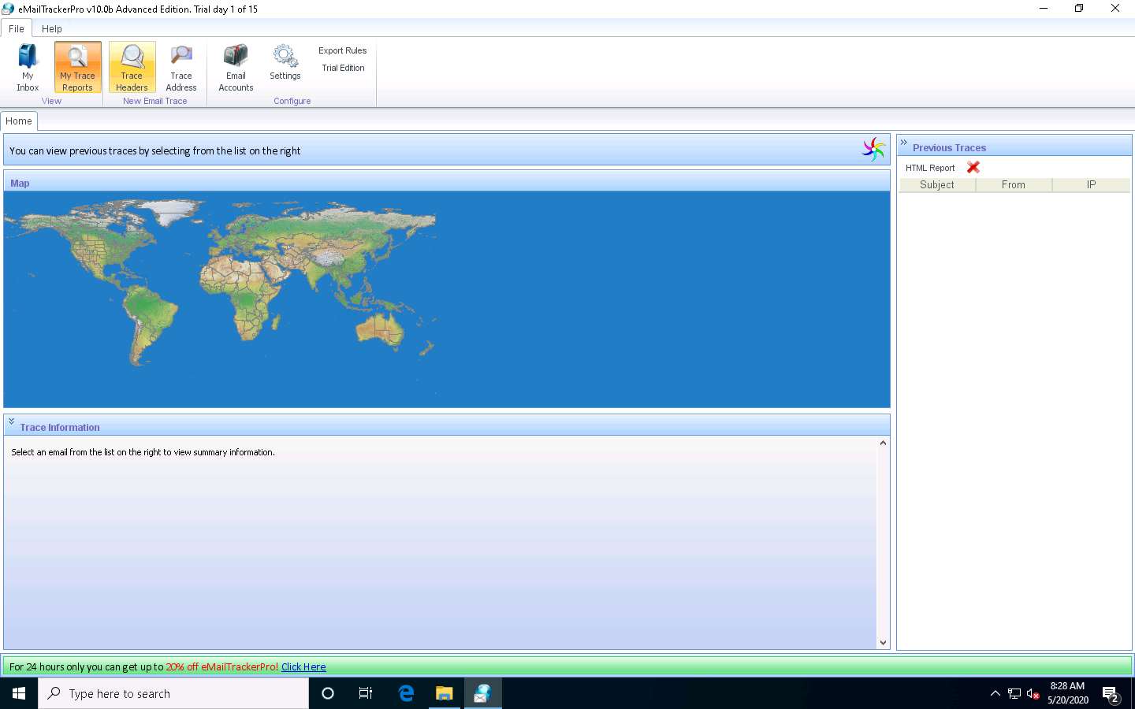Select the Home tab
Viewport: 1135px width, 709px height.
click(19, 121)
